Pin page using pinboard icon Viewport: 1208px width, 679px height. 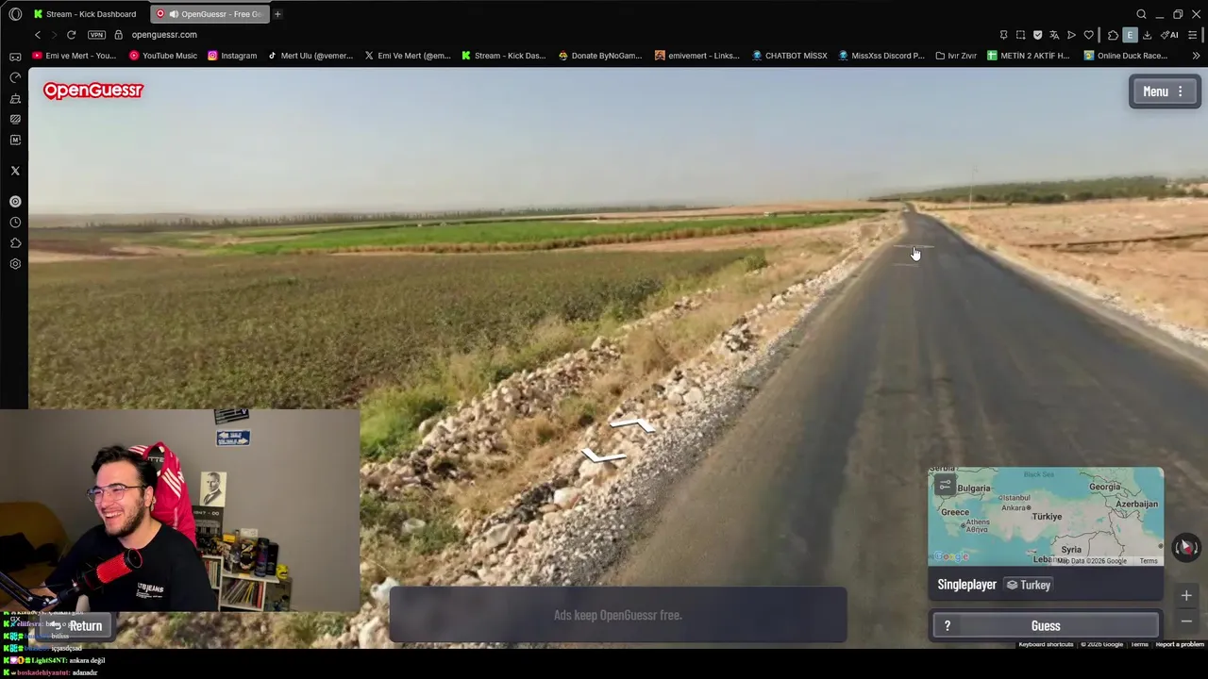tap(1003, 35)
